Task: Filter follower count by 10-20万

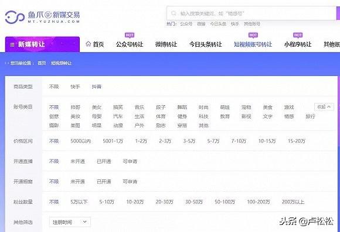Action: [x=135, y=202]
